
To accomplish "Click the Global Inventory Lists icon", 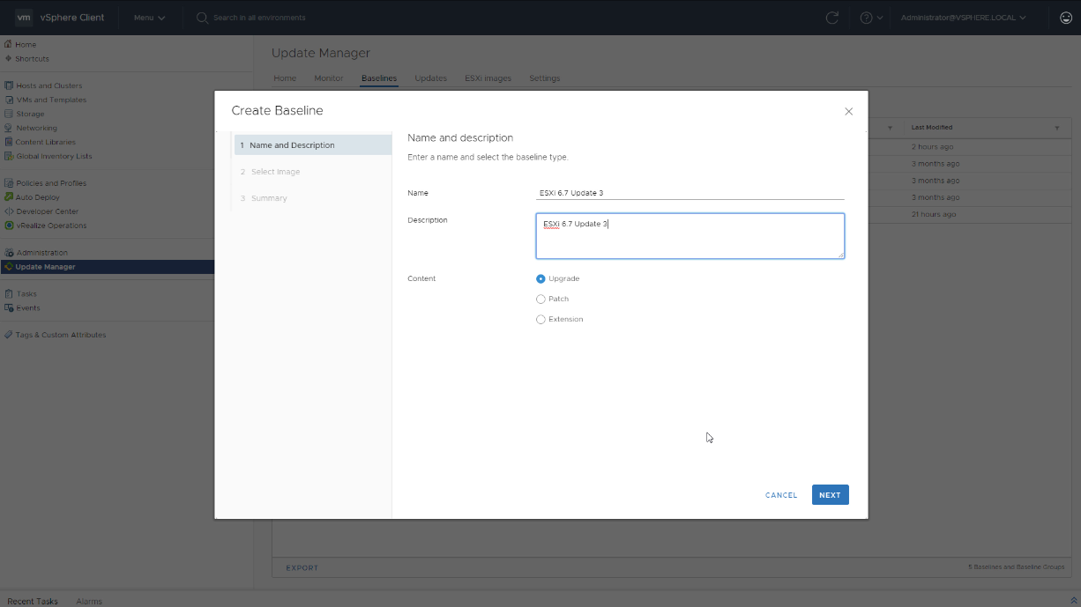I will 9,157.
